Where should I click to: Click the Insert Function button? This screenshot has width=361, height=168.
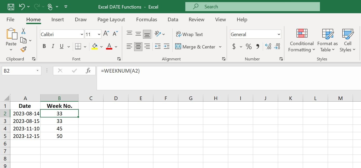tap(88, 71)
